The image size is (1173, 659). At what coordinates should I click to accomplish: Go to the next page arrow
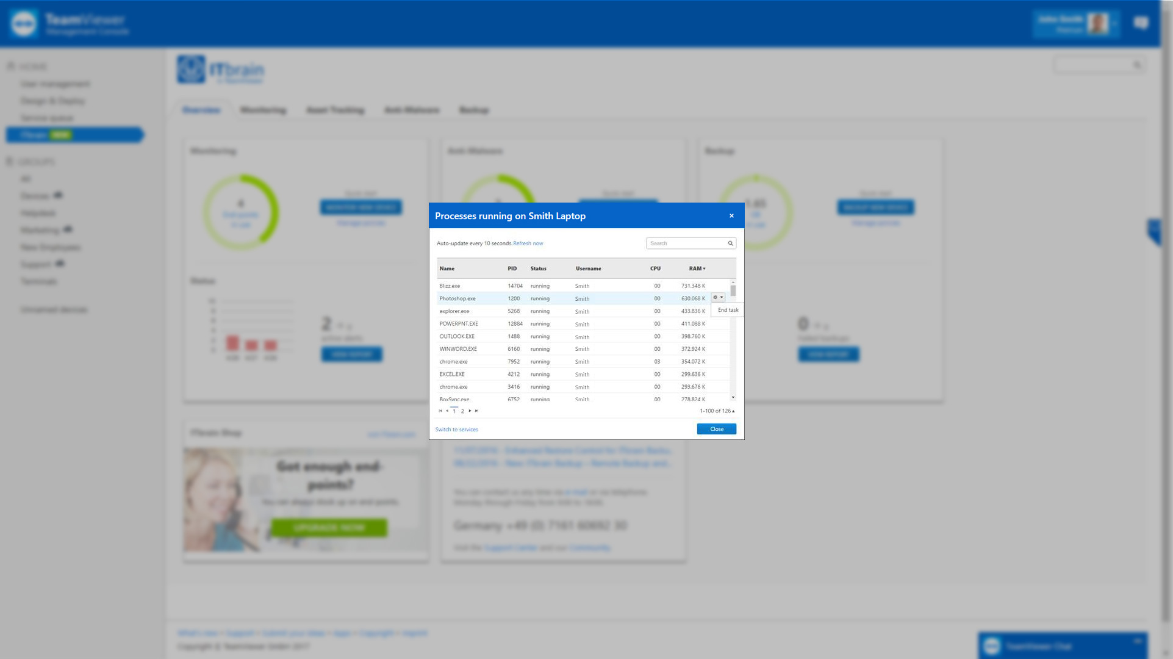point(470,411)
